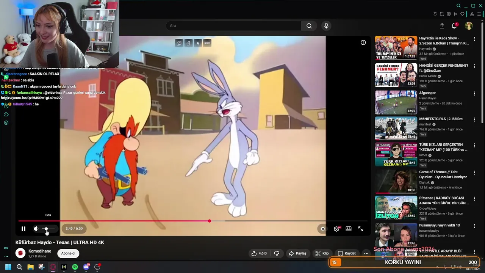This screenshot has width=485, height=273.
Task: Start voice search with microphone icon
Action: [326, 26]
